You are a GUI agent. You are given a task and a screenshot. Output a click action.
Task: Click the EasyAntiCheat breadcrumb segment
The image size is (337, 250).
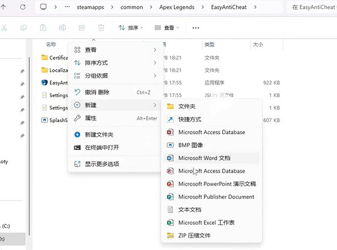(x=228, y=8)
